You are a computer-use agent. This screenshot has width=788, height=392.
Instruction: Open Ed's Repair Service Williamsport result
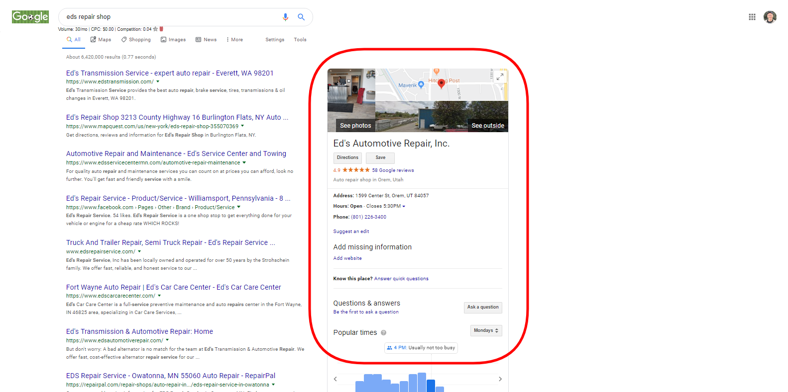click(x=178, y=198)
